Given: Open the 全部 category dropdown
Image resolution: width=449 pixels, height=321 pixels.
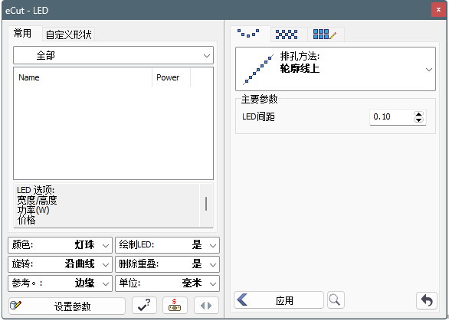Looking at the screenshot, I should point(113,55).
